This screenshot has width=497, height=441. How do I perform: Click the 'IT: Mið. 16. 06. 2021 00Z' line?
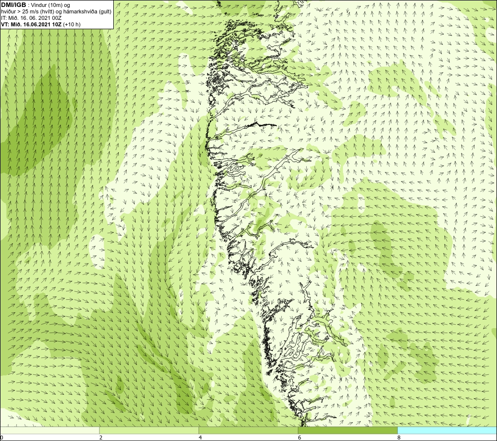click(31, 18)
